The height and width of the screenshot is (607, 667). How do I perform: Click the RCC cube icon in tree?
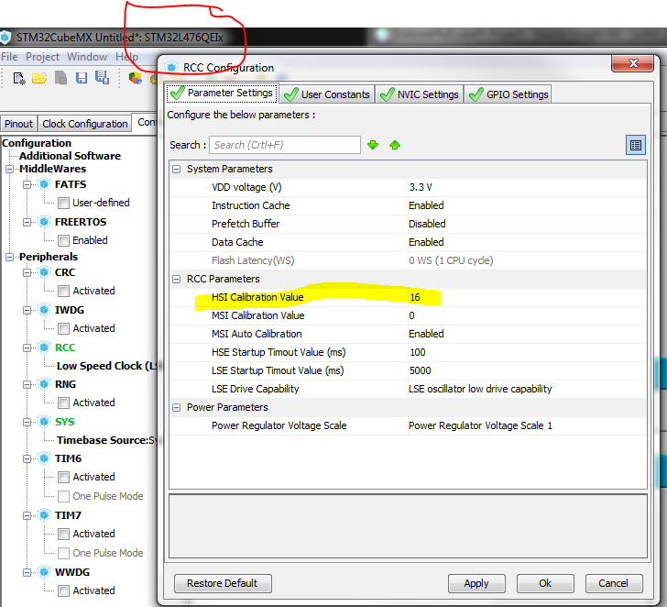pos(44,348)
